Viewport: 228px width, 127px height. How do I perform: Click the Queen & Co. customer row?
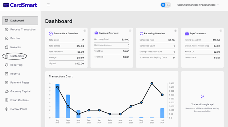[x=202, y=58]
